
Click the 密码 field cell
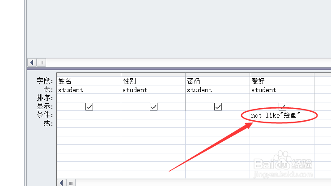[217, 81]
